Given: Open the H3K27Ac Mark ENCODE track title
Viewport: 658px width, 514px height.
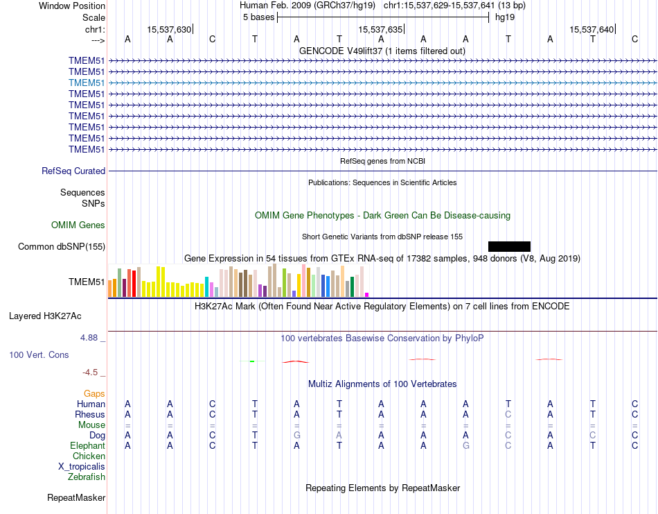Looking at the screenshot, I should (x=382, y=307).
